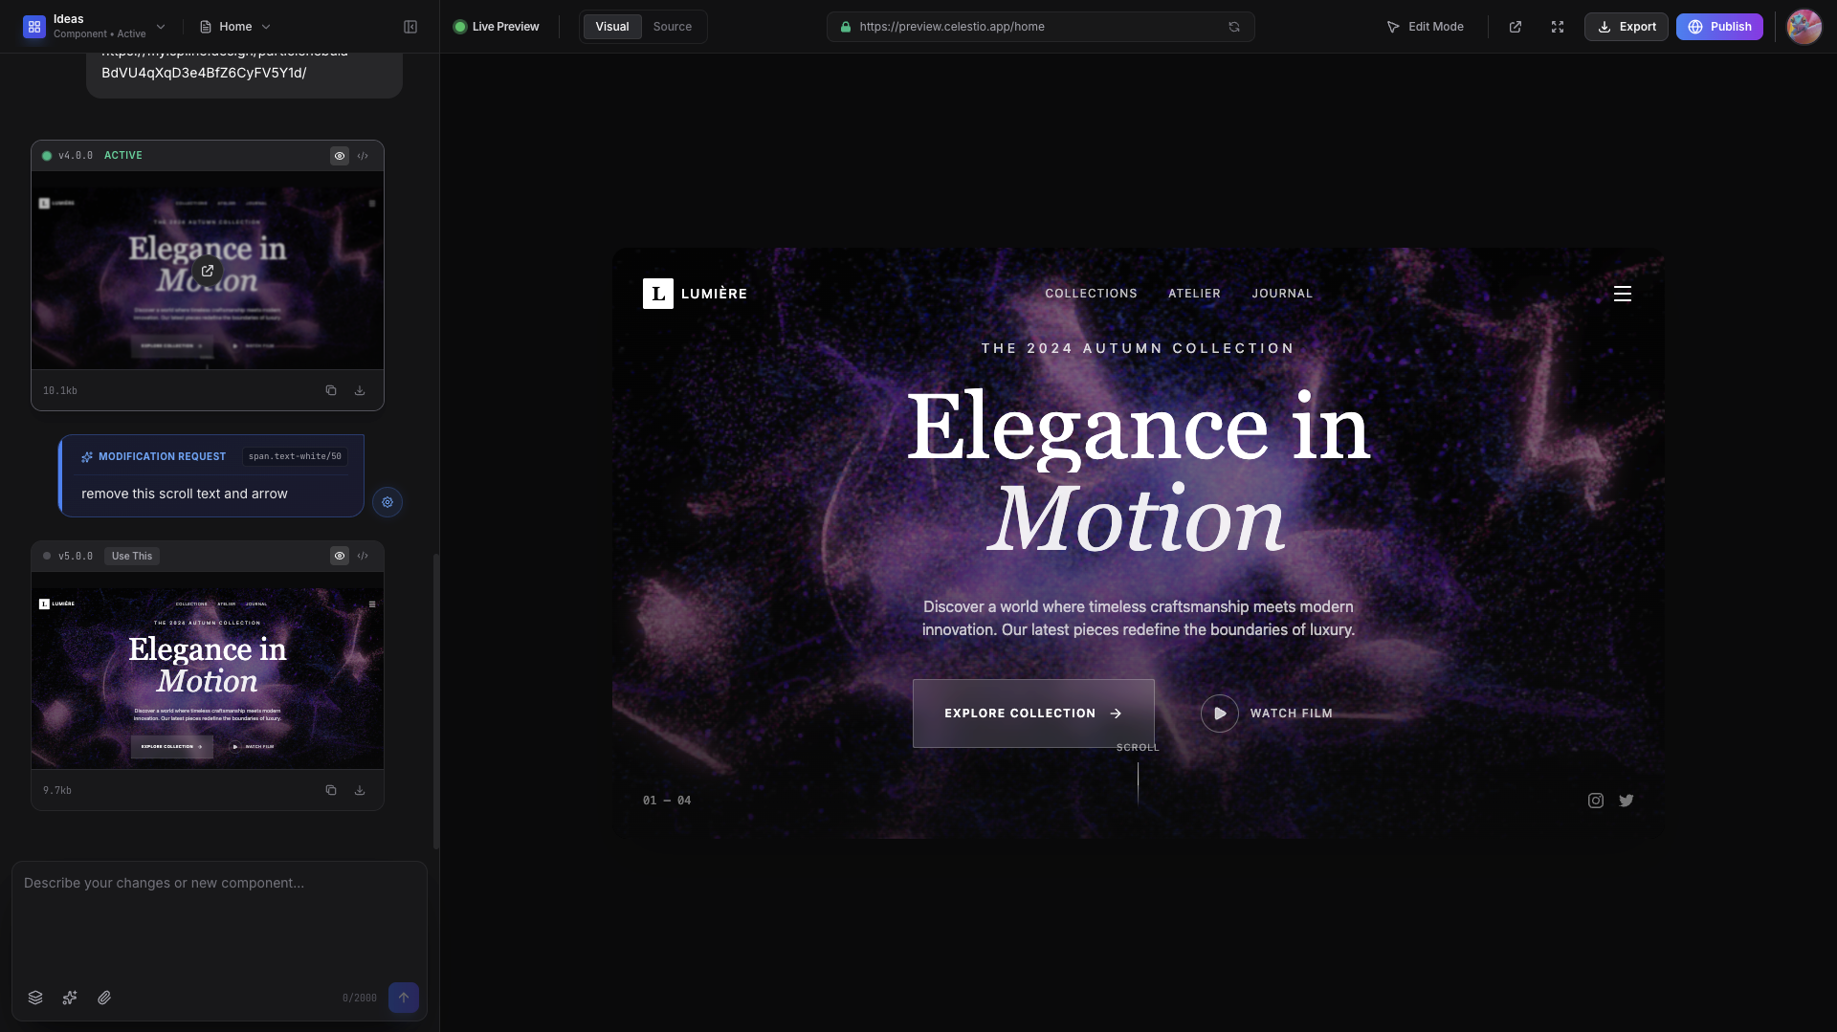The height and width of the screenshot is (1032, 1837).
Task: Copy the v4.0.0 component code
Action: (331, 390)
